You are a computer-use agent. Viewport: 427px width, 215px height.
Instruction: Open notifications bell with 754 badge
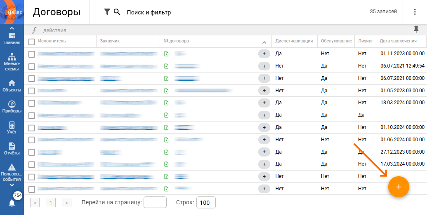12,203
